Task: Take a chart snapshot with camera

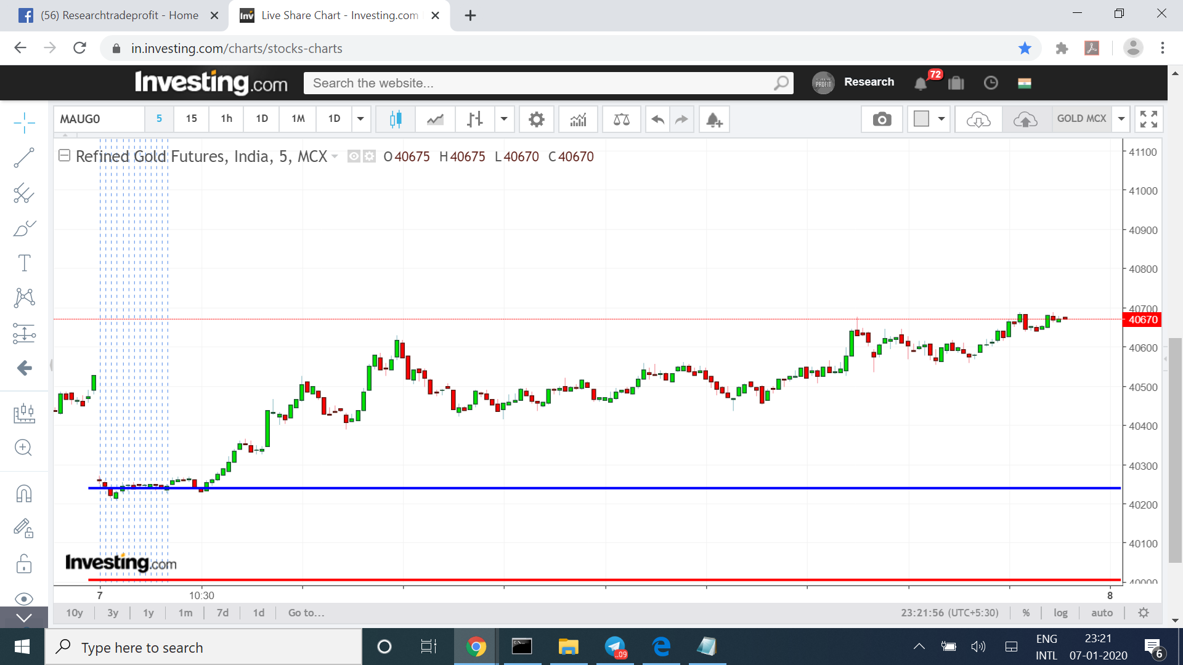Action: 882,119
